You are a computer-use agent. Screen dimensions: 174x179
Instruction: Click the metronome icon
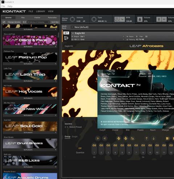(x=140, y=19)
